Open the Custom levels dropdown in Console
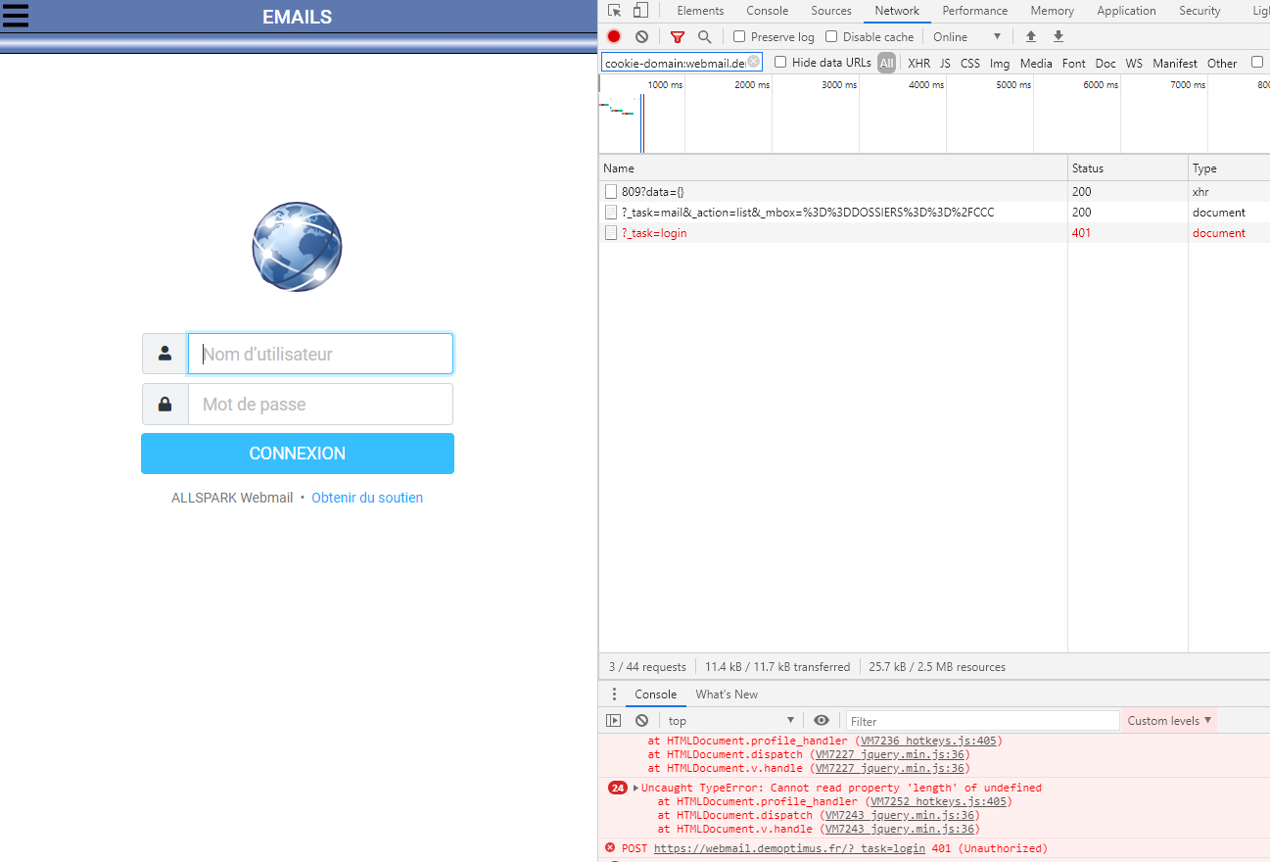The height and width of the screenshot is (862, 1270). pos(1168,720)
